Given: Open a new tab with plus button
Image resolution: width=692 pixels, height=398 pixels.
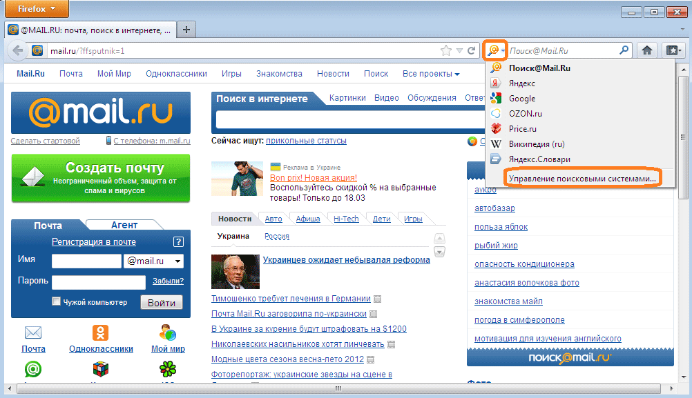Looking at the screenshot, I should [x=186, y=30].
